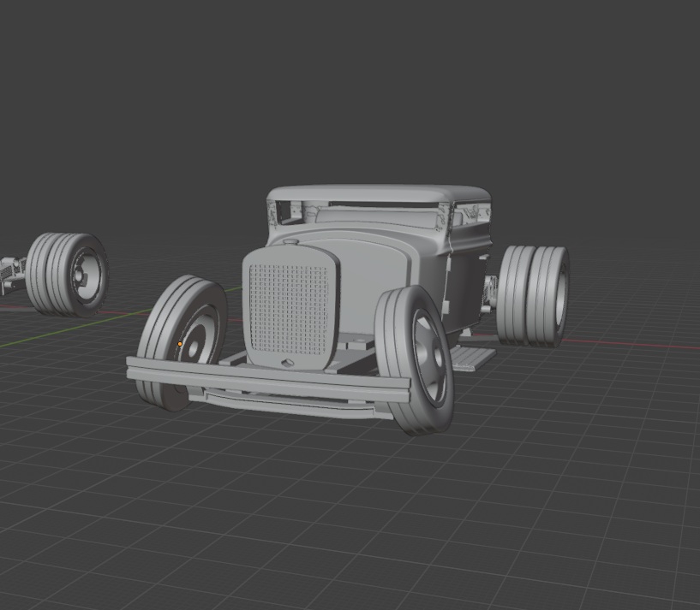The height and width of the screenshot is (610, 700).
Task: Click the diamond emblem below the grille
Action: click(x=288, y=363)
